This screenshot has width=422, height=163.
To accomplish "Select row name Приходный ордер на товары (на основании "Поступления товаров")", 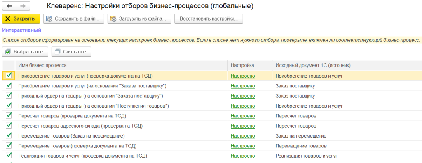I will (x=94, y=106).
